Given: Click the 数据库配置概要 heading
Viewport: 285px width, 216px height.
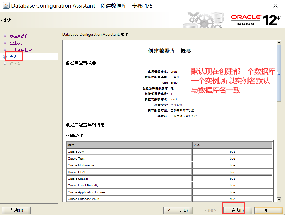Looking at the screenshot, I should pos(80,63).
